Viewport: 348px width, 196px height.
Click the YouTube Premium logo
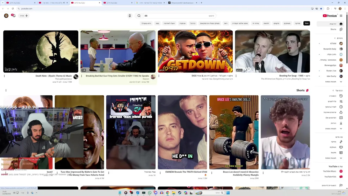point(330,16)
